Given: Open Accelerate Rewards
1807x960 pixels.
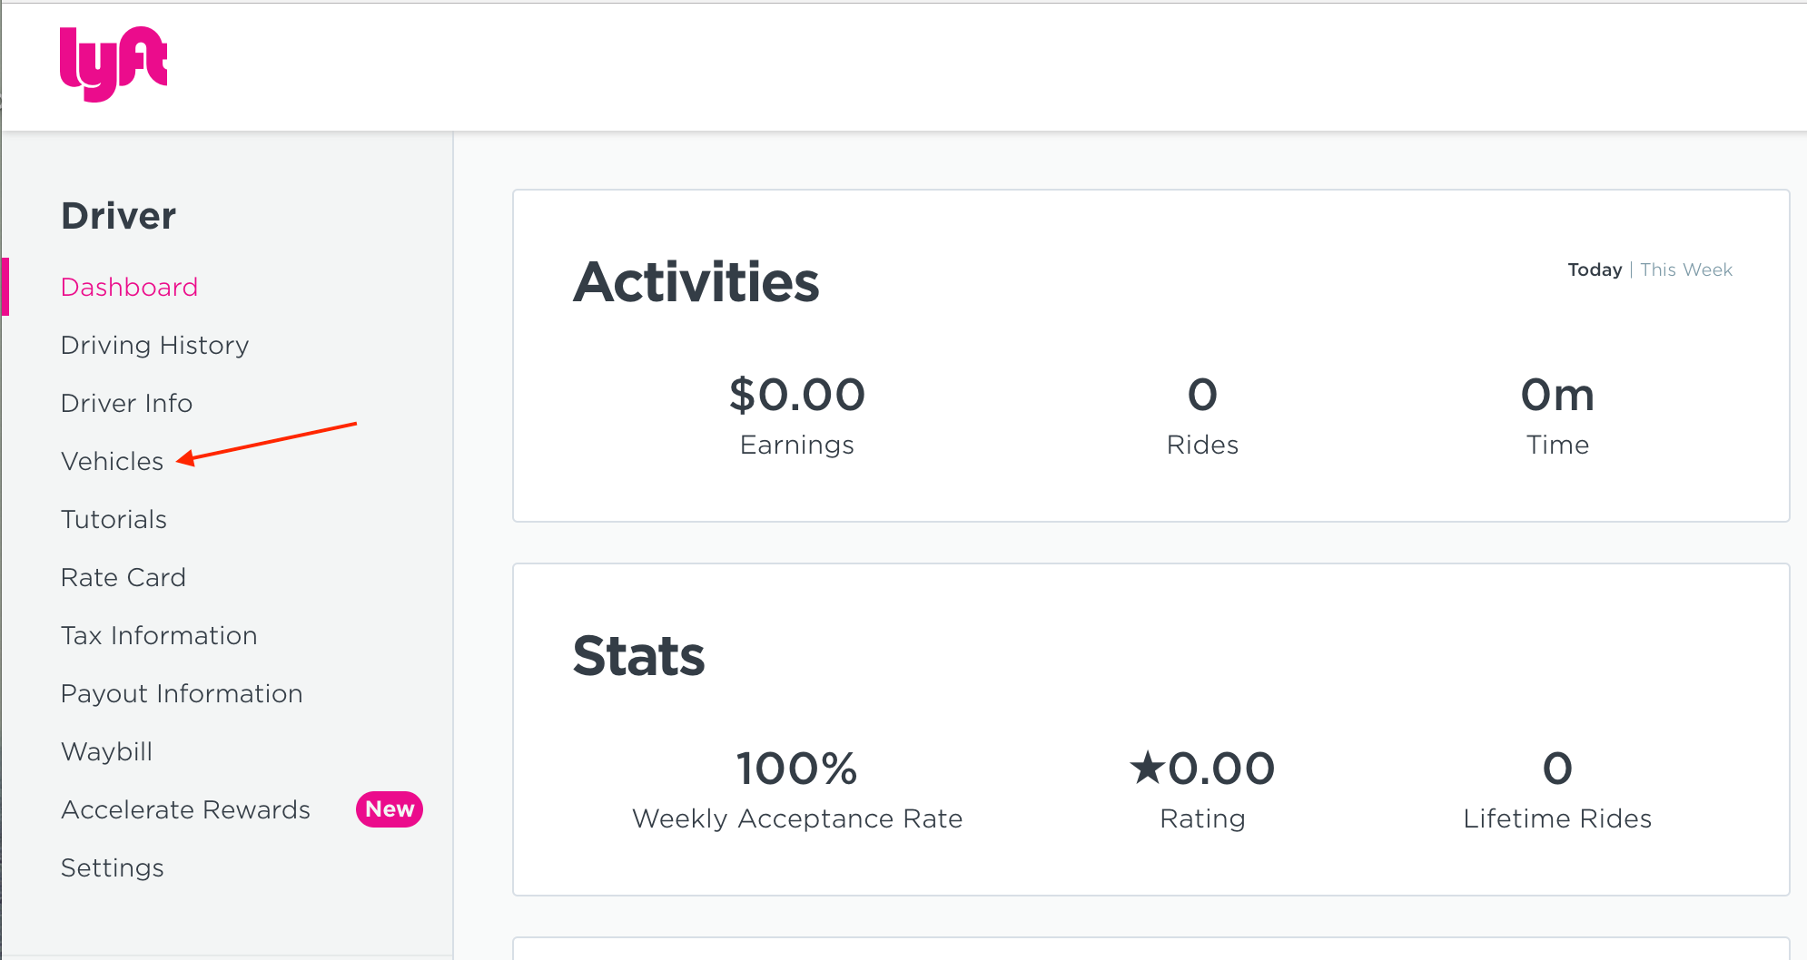Looking at the screenshot, I should [185, 810].
